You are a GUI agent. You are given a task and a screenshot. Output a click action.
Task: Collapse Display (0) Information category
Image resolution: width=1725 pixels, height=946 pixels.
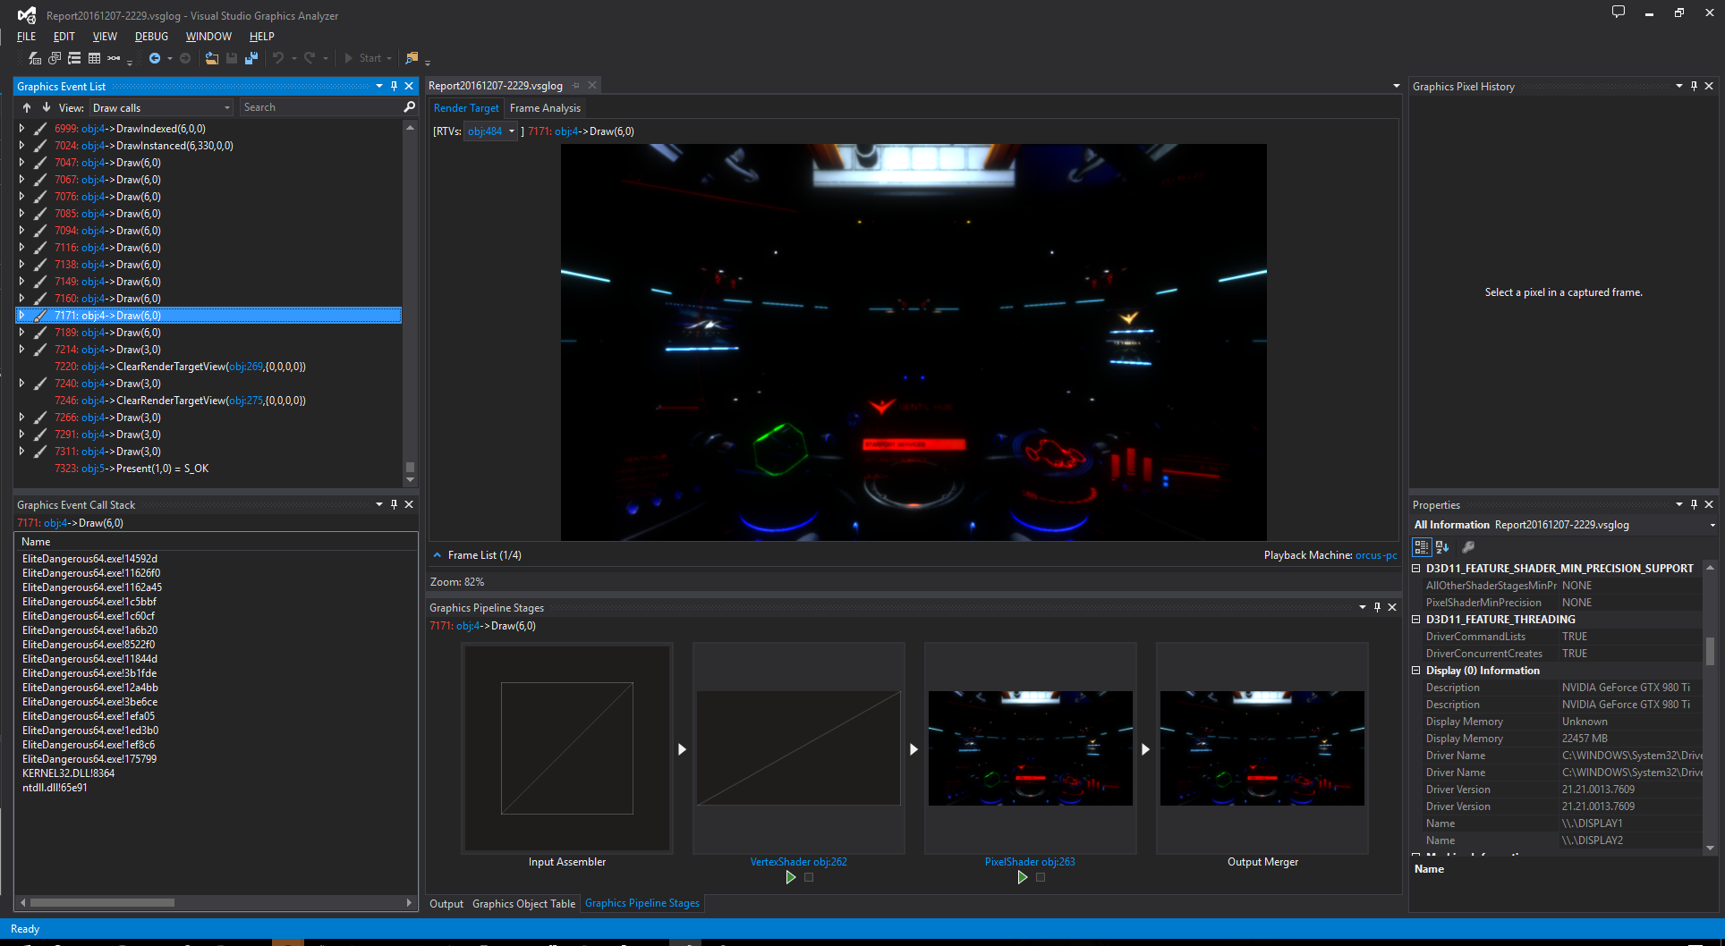(x=1416, y=670)
